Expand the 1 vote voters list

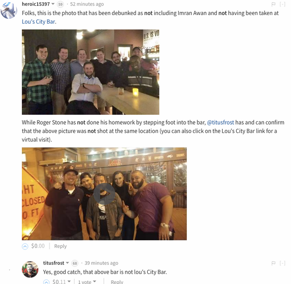click(x=87, y=282)
